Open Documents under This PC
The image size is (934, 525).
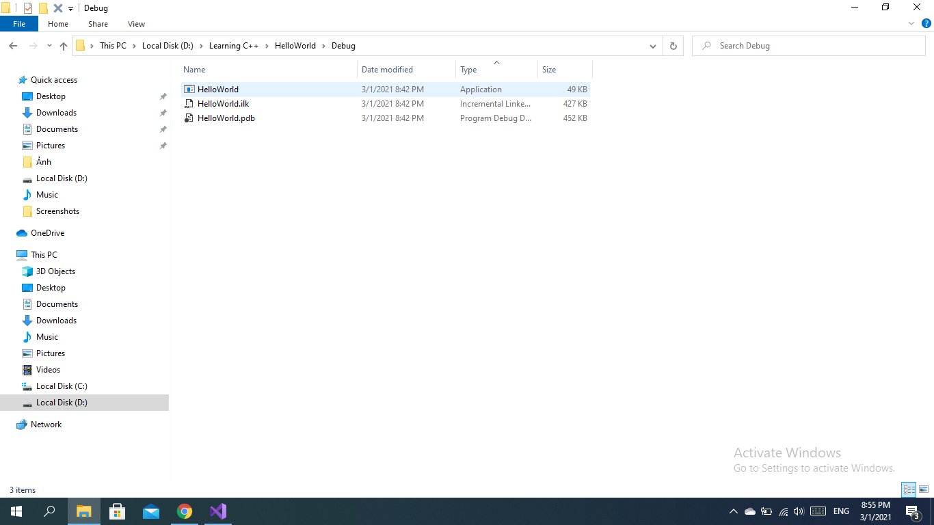(57, 304)
